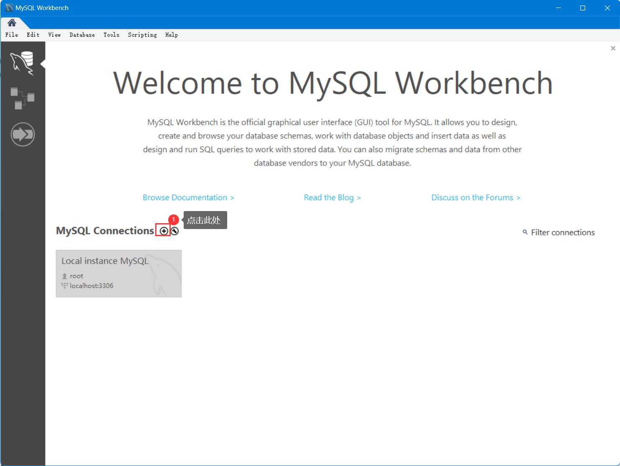
Task: Open the Scripting menu
Action: coord(142,35)
